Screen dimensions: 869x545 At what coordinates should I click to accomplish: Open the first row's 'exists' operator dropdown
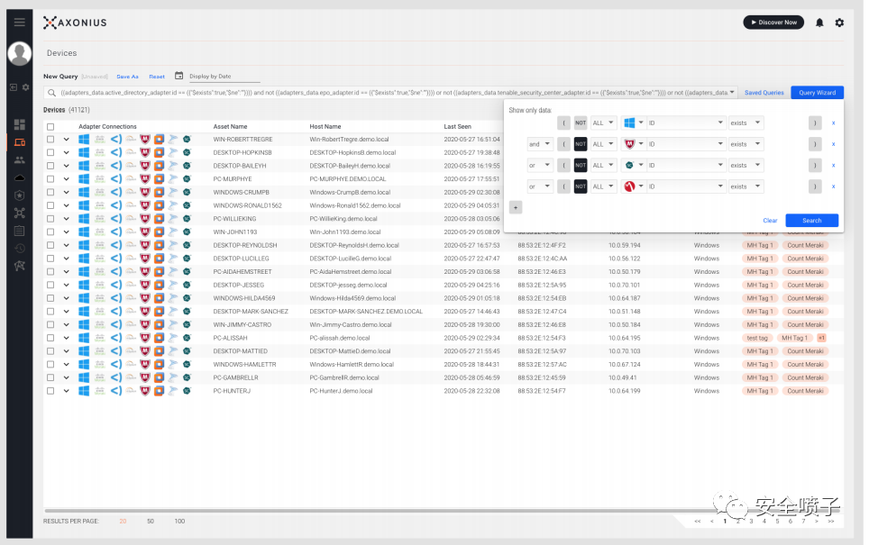point(746,123)
